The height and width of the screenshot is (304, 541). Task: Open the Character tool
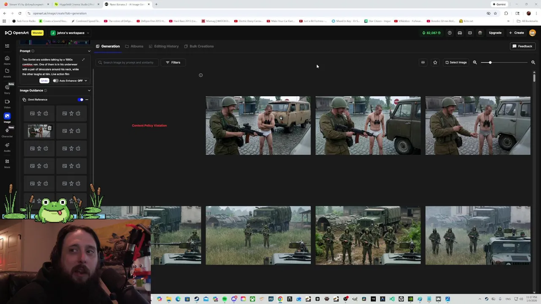pyautogui.click(x=7, y=133)
